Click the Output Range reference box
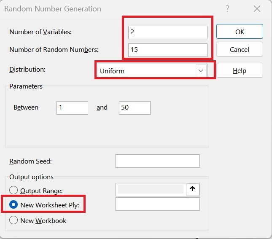Viewport: 272px width, 239px height. (x=150, y=190)
